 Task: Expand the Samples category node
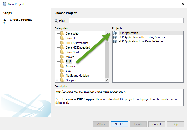(x=57, y=80)
